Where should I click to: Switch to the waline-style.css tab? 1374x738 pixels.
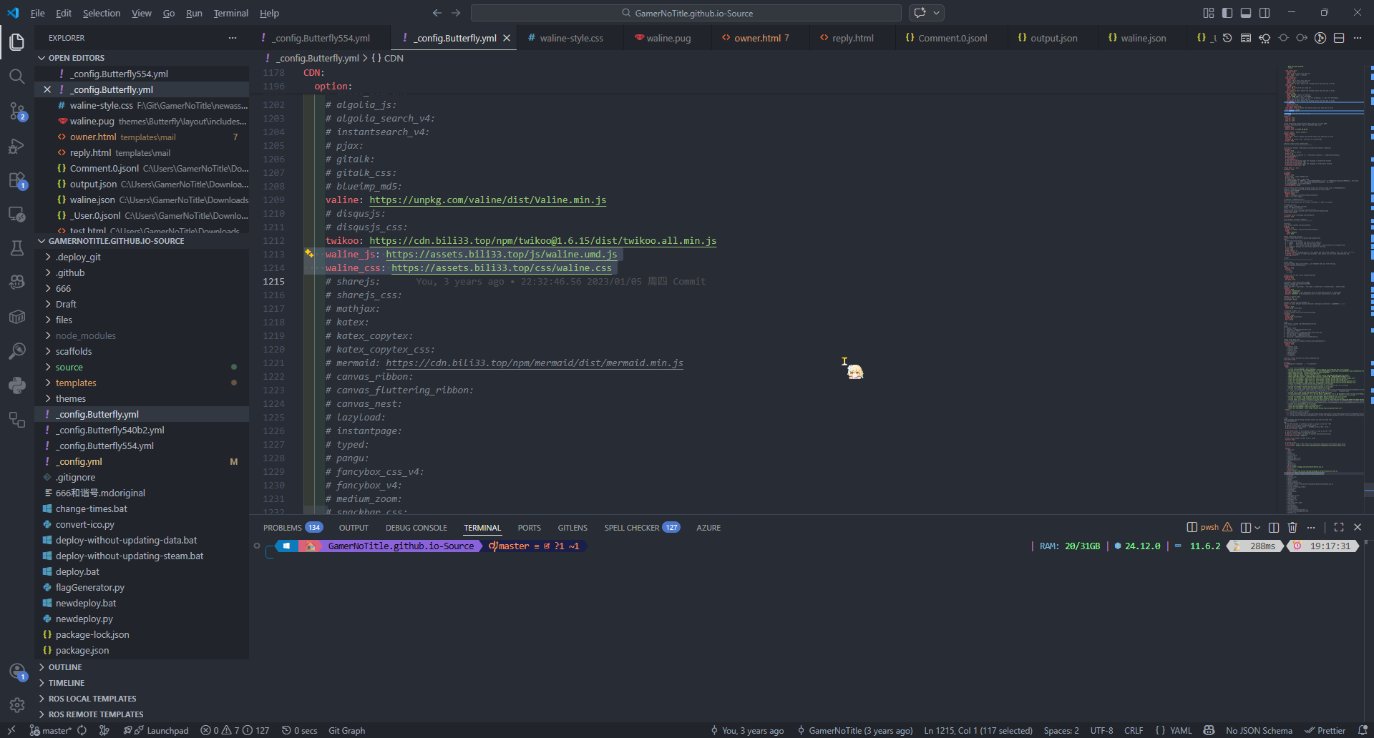tap(571, 38)
